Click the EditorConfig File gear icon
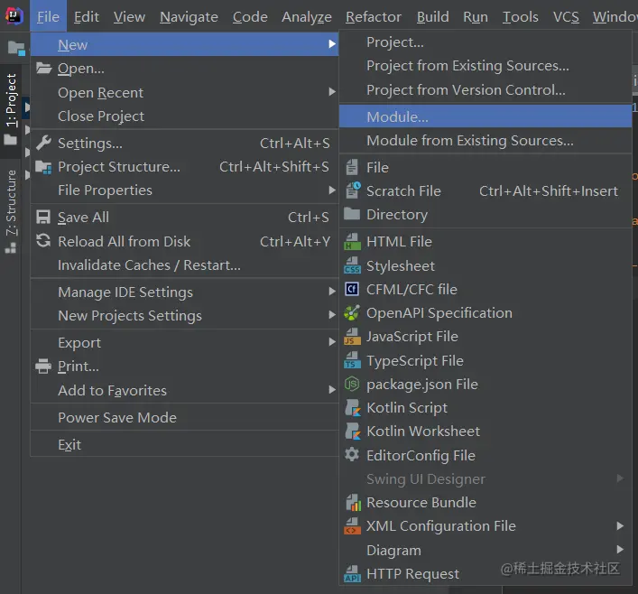 (x=352, y=454)
